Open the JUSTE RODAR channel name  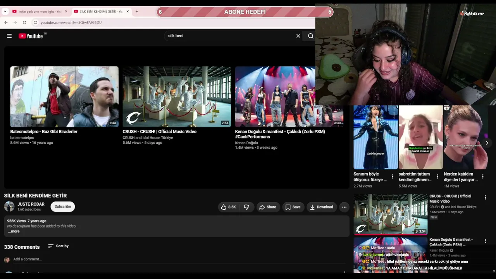tap(31, 204)
